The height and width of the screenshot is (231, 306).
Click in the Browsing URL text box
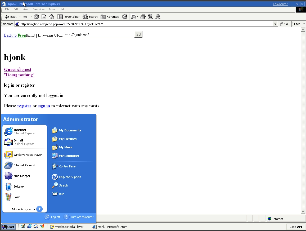(x=98, y=35)
